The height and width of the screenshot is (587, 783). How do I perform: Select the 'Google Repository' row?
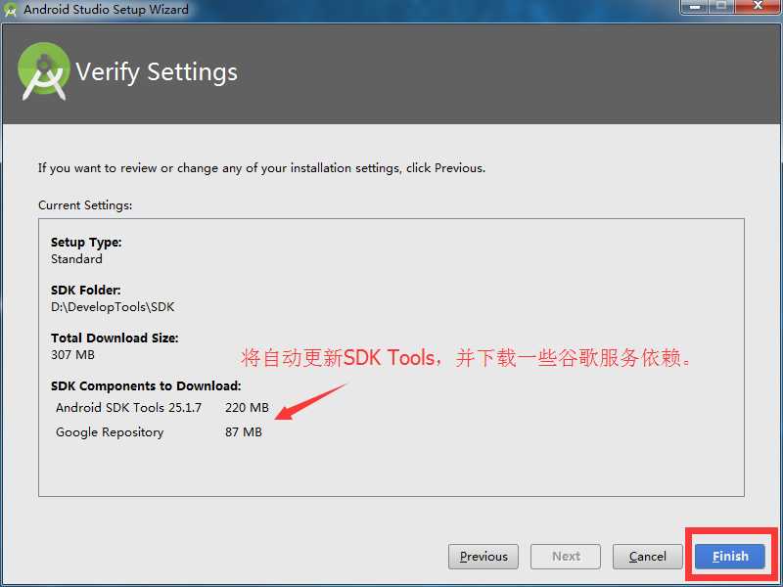[x=159, y=431]
